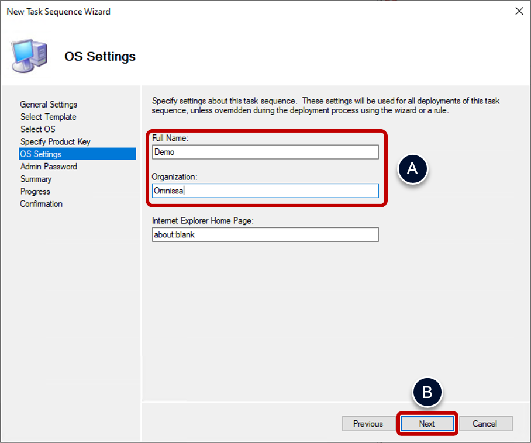
Task: Go to the General Settings step
Action: (x=49, y=105)
